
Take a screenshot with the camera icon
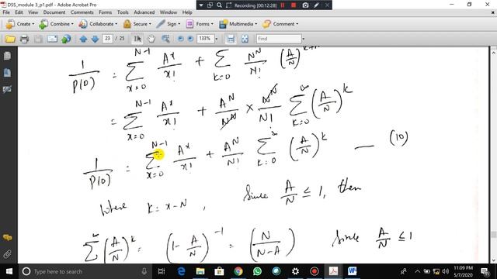(305, 5)
